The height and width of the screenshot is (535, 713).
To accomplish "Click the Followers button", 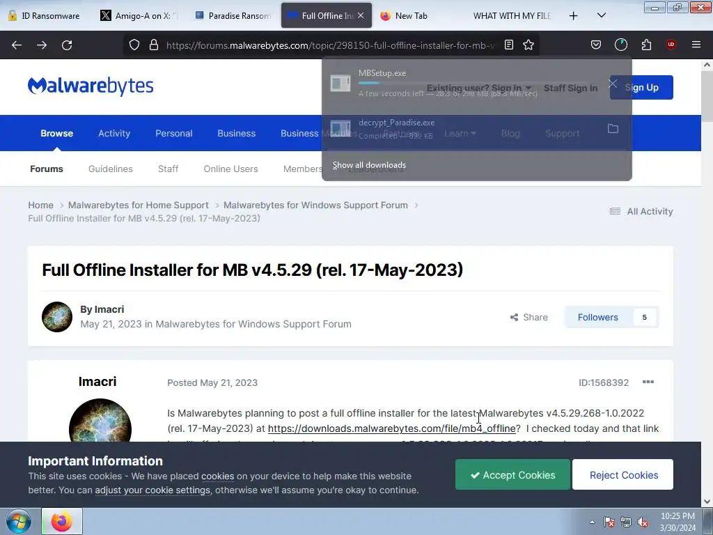I will 611,317.
